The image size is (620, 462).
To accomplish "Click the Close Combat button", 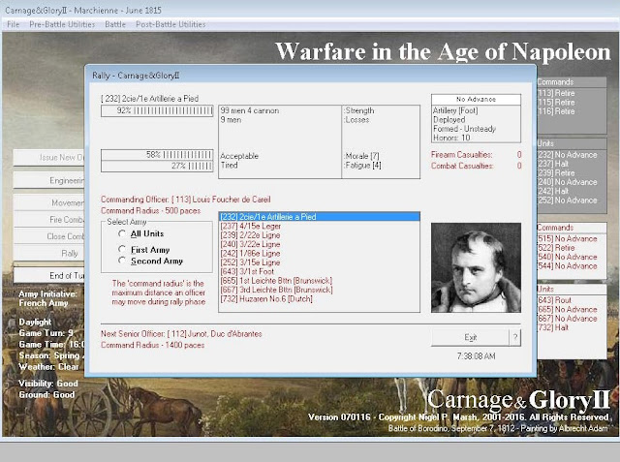I will click(49, 236).
